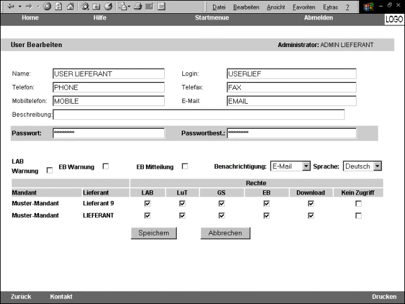Uncheck LuT right for Lieferant 9
Image resolution: width=405 pixels, height=304 pixels.
coord(182,204)
